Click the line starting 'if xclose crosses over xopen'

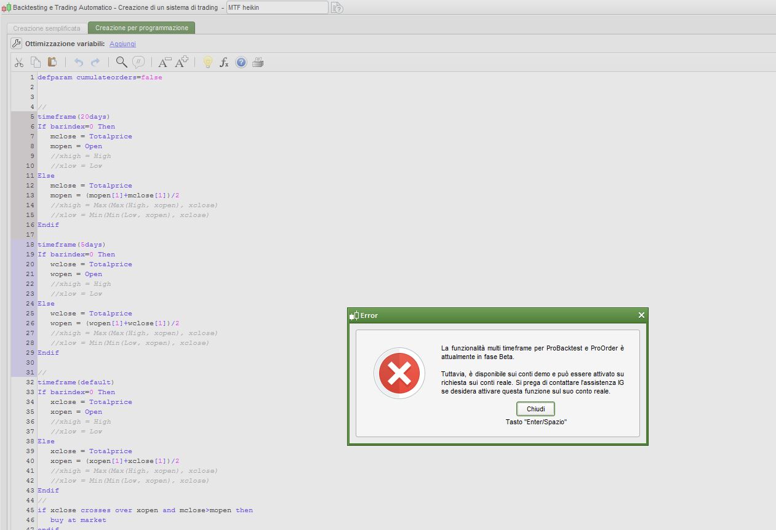click(x=145, y=510)
